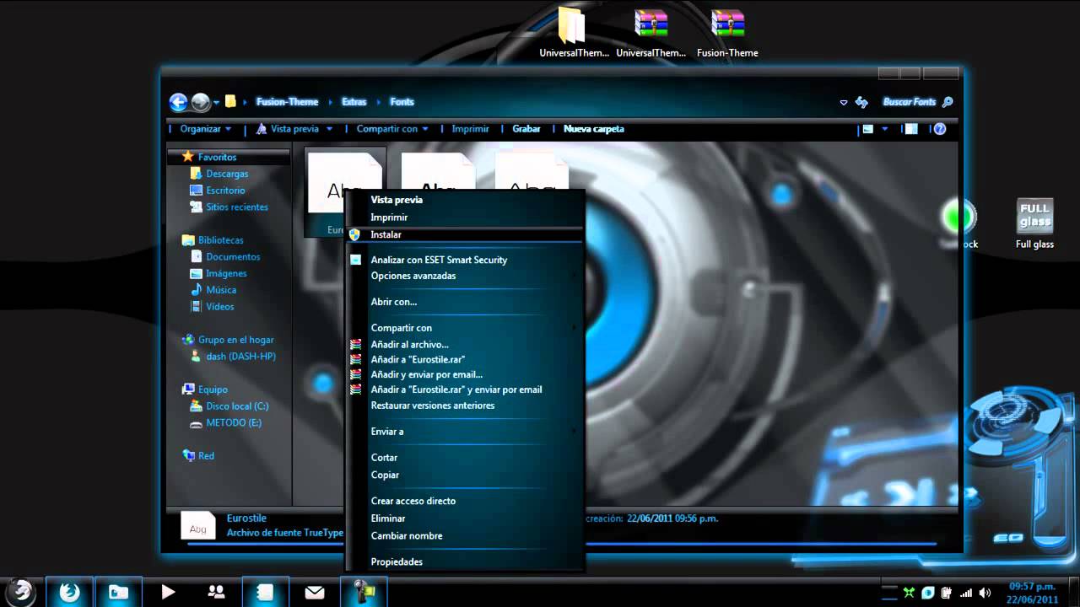The height and width of the screenshot is (607, 1080).
Task: Change view with the view icon
Action: [868, 129]
